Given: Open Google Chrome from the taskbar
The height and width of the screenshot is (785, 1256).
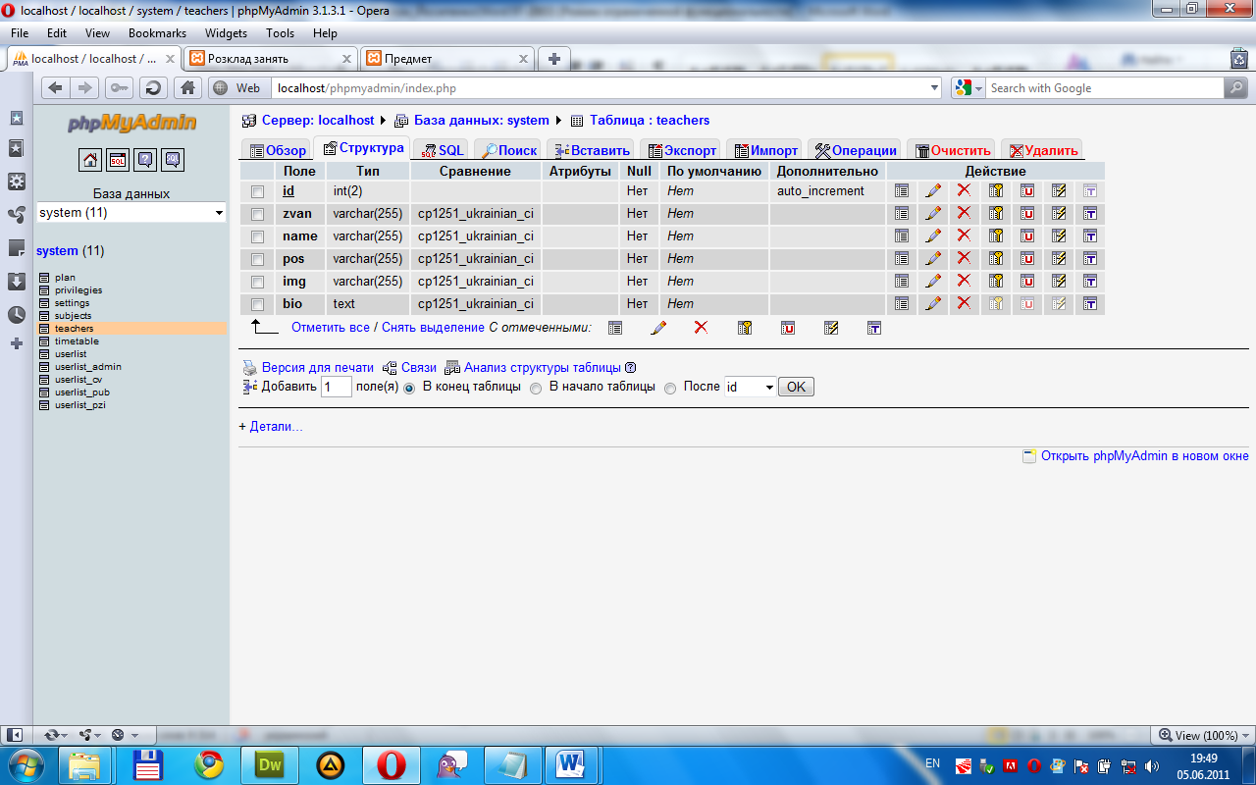Looking at the screenshot, I should point(208,764).
